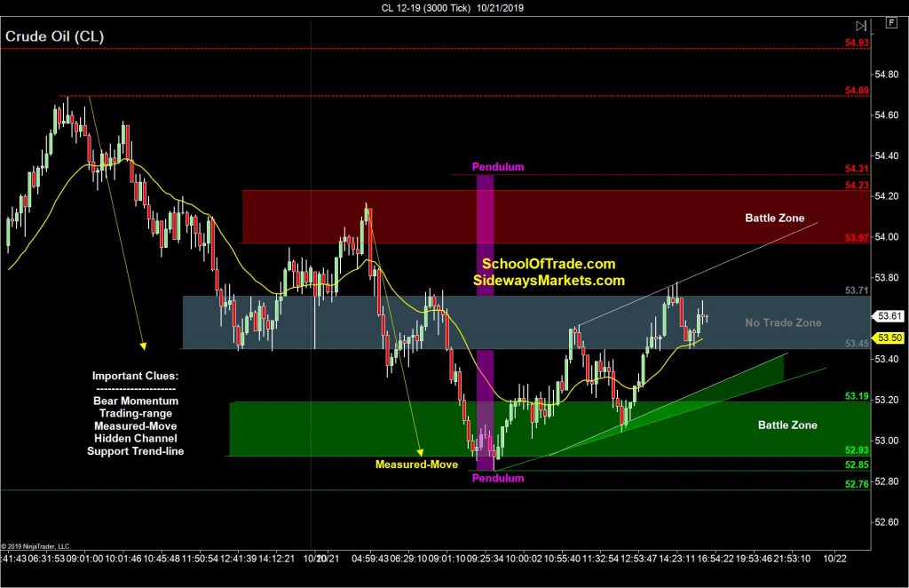
Task: Click the Battle Zone label in the green zone
Action: 787,425
